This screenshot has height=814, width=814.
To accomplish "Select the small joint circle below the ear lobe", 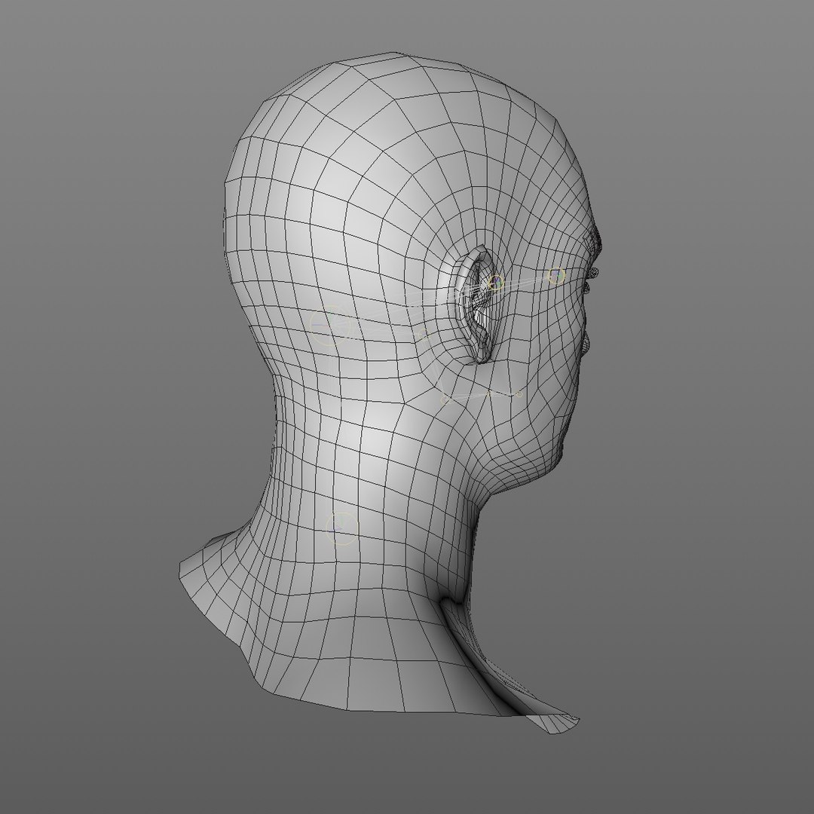I will point(445,399).
